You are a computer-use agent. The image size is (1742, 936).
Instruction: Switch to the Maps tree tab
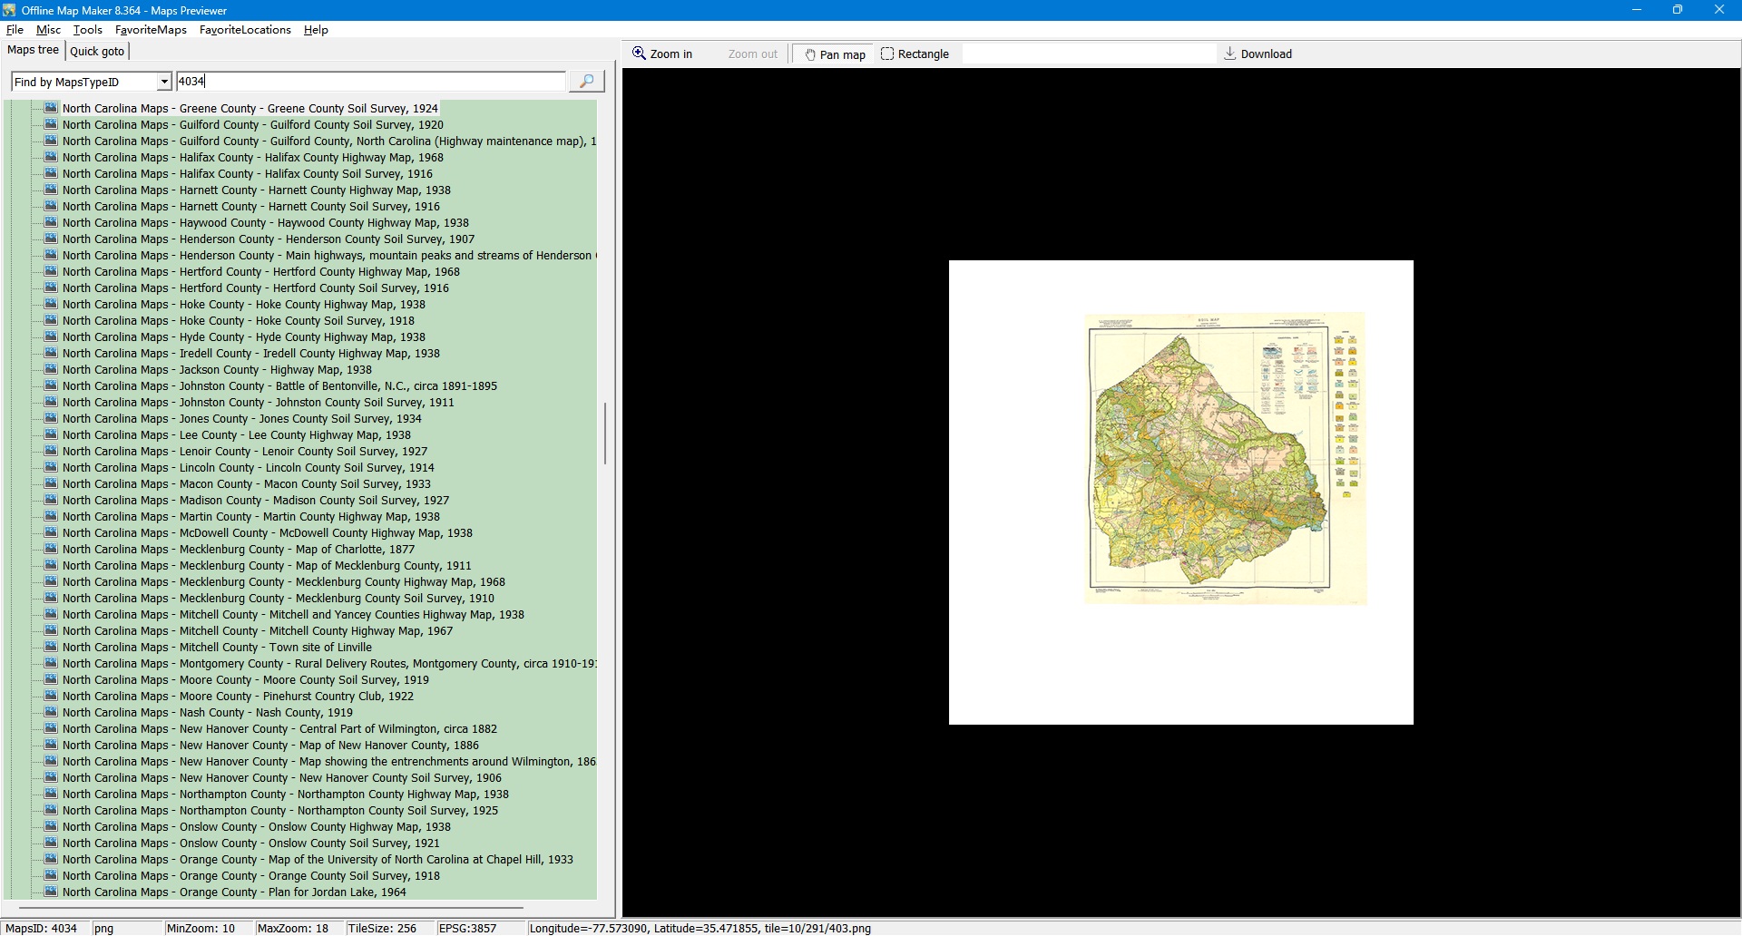point(34,50)
